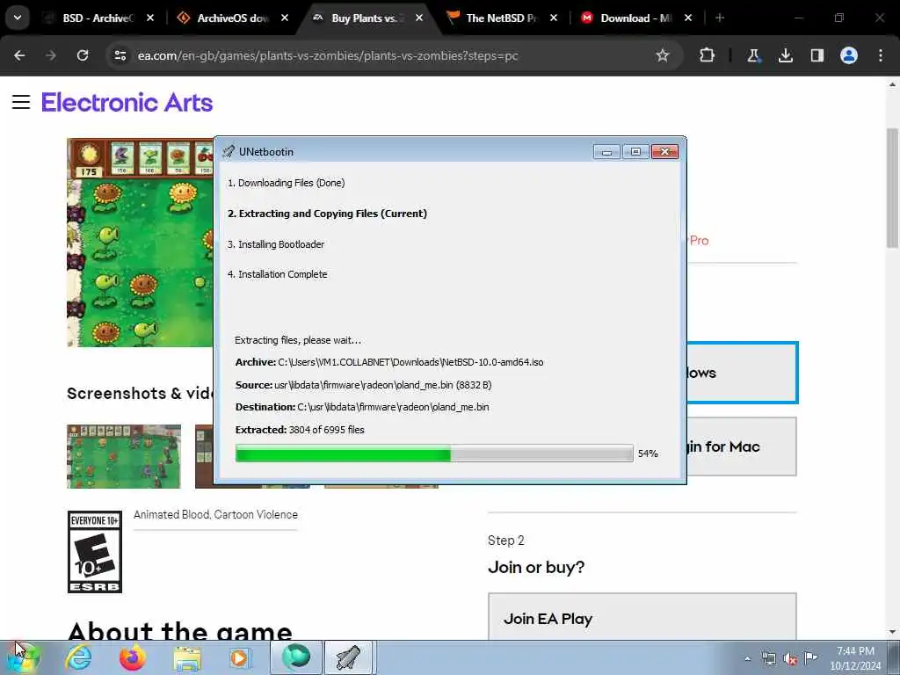Click the page vertical scrollbar thumb

pos(893,188)
